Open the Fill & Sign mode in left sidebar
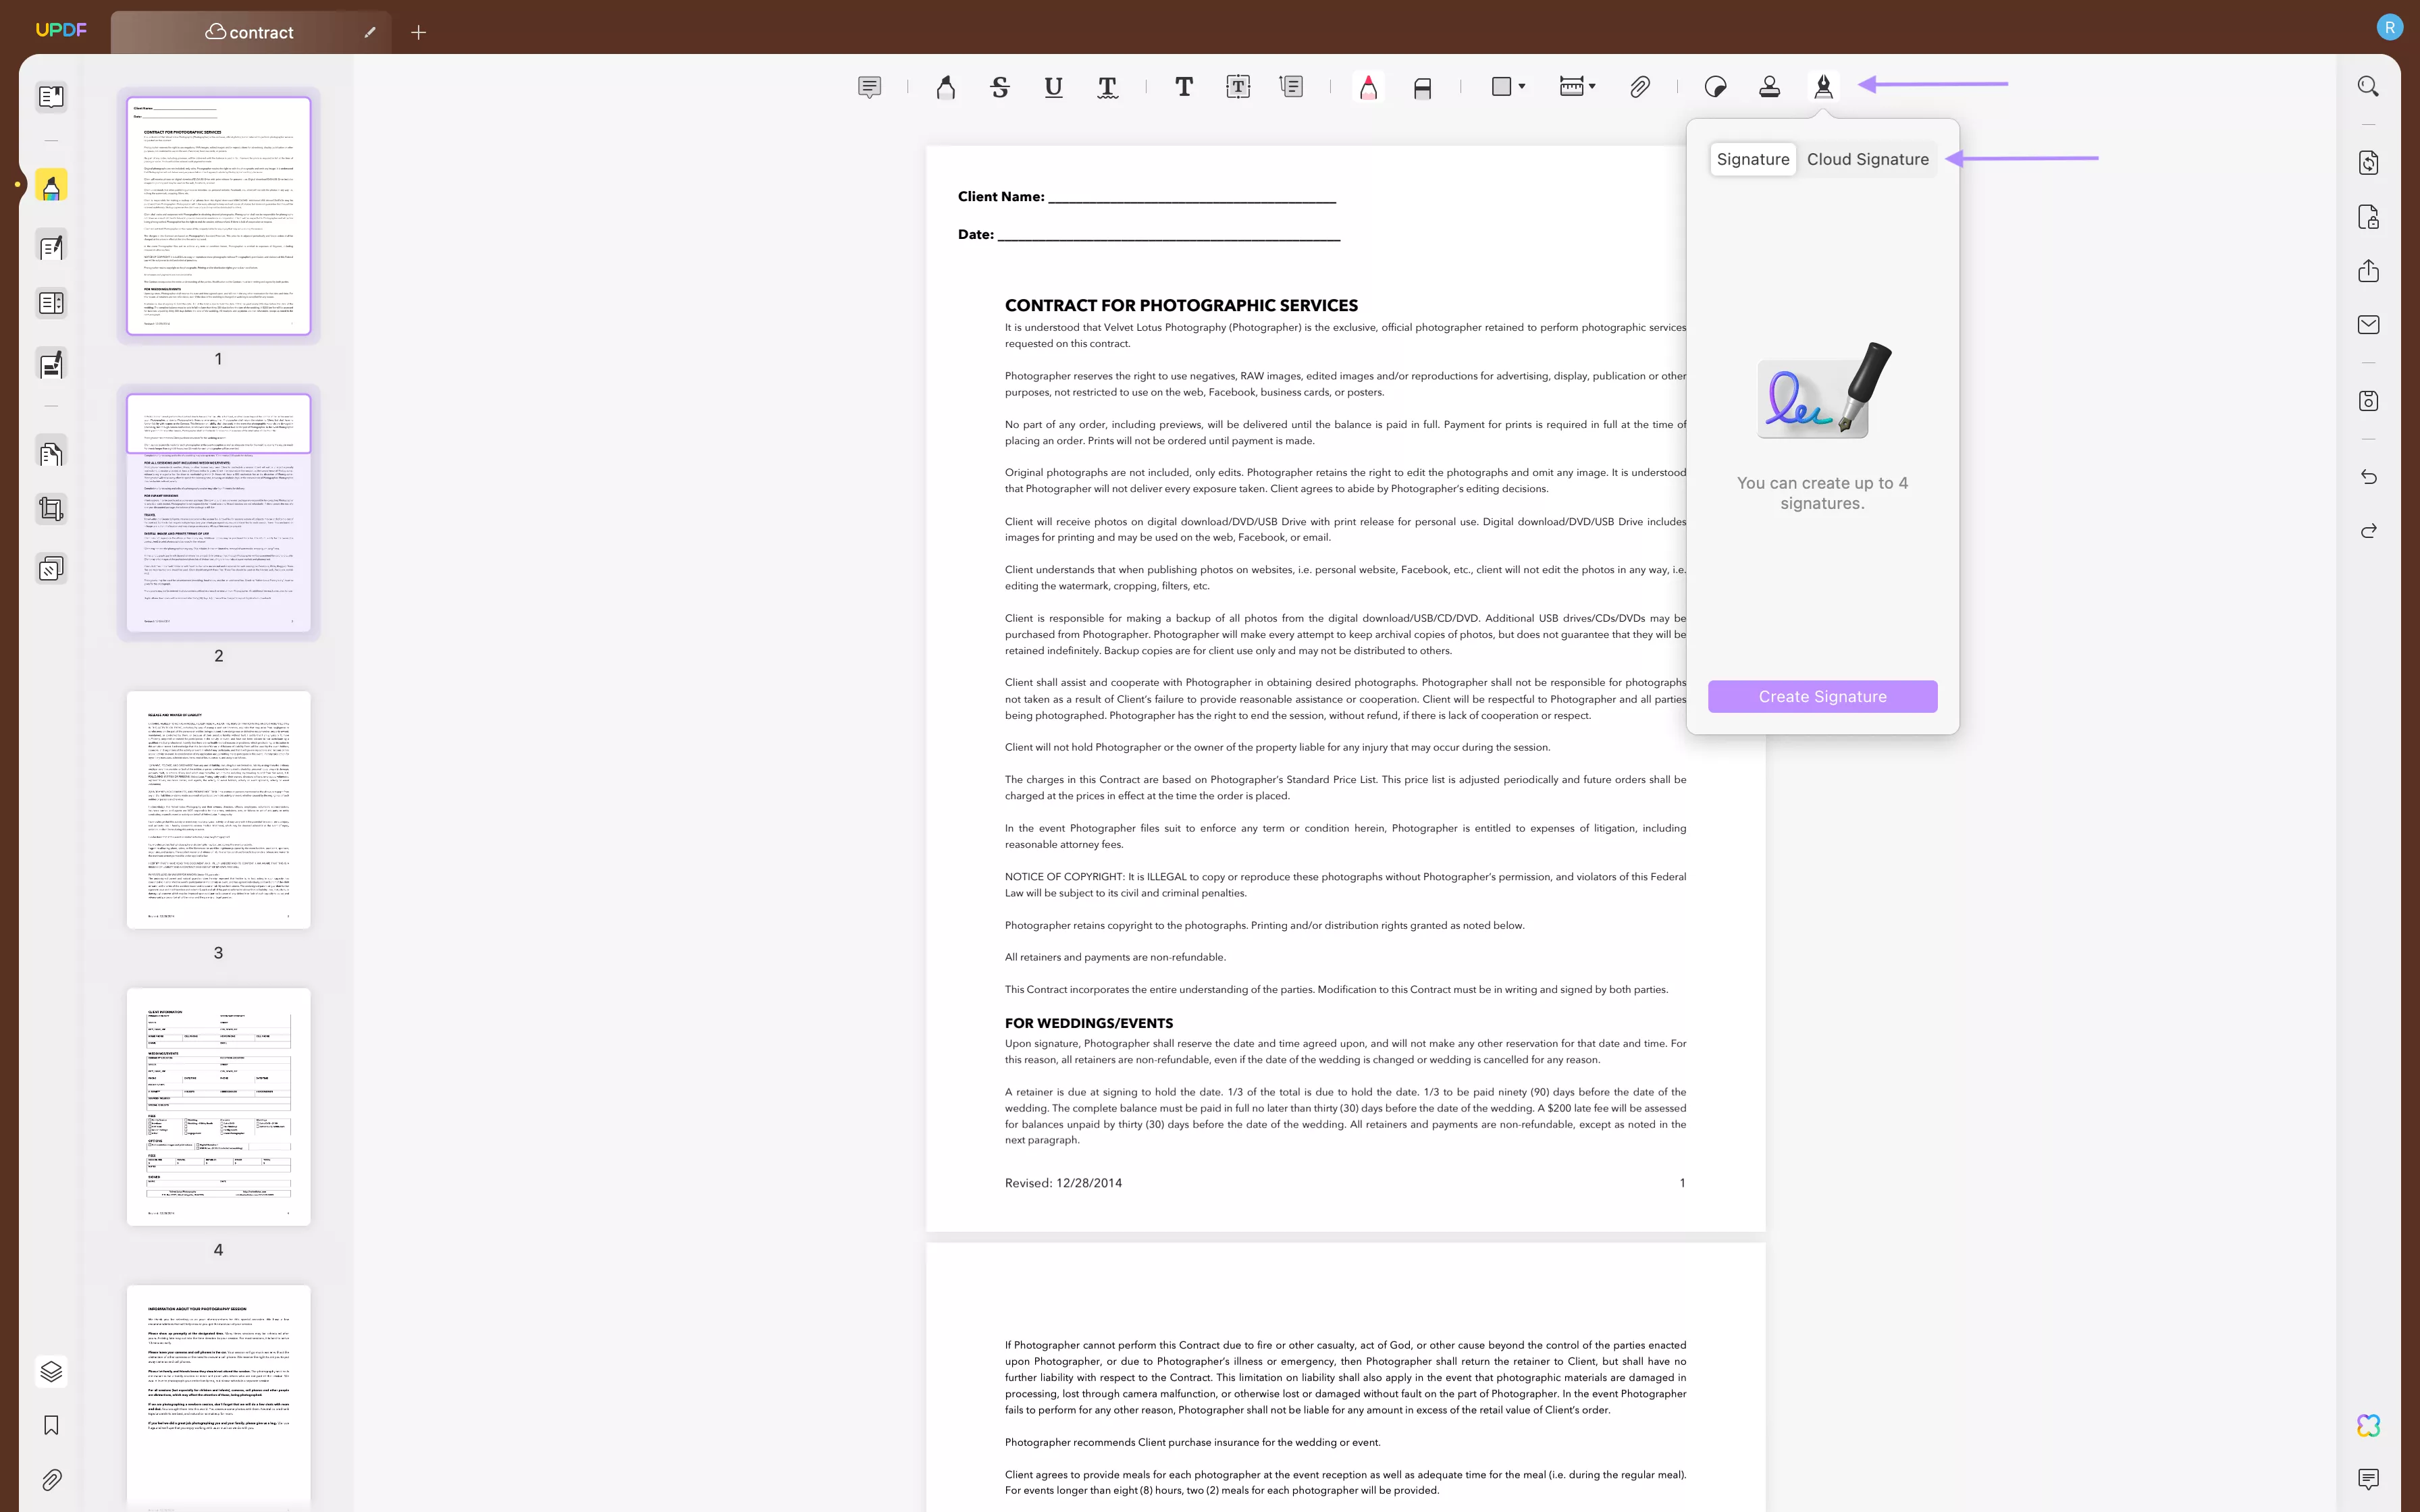 coord(51,364)
